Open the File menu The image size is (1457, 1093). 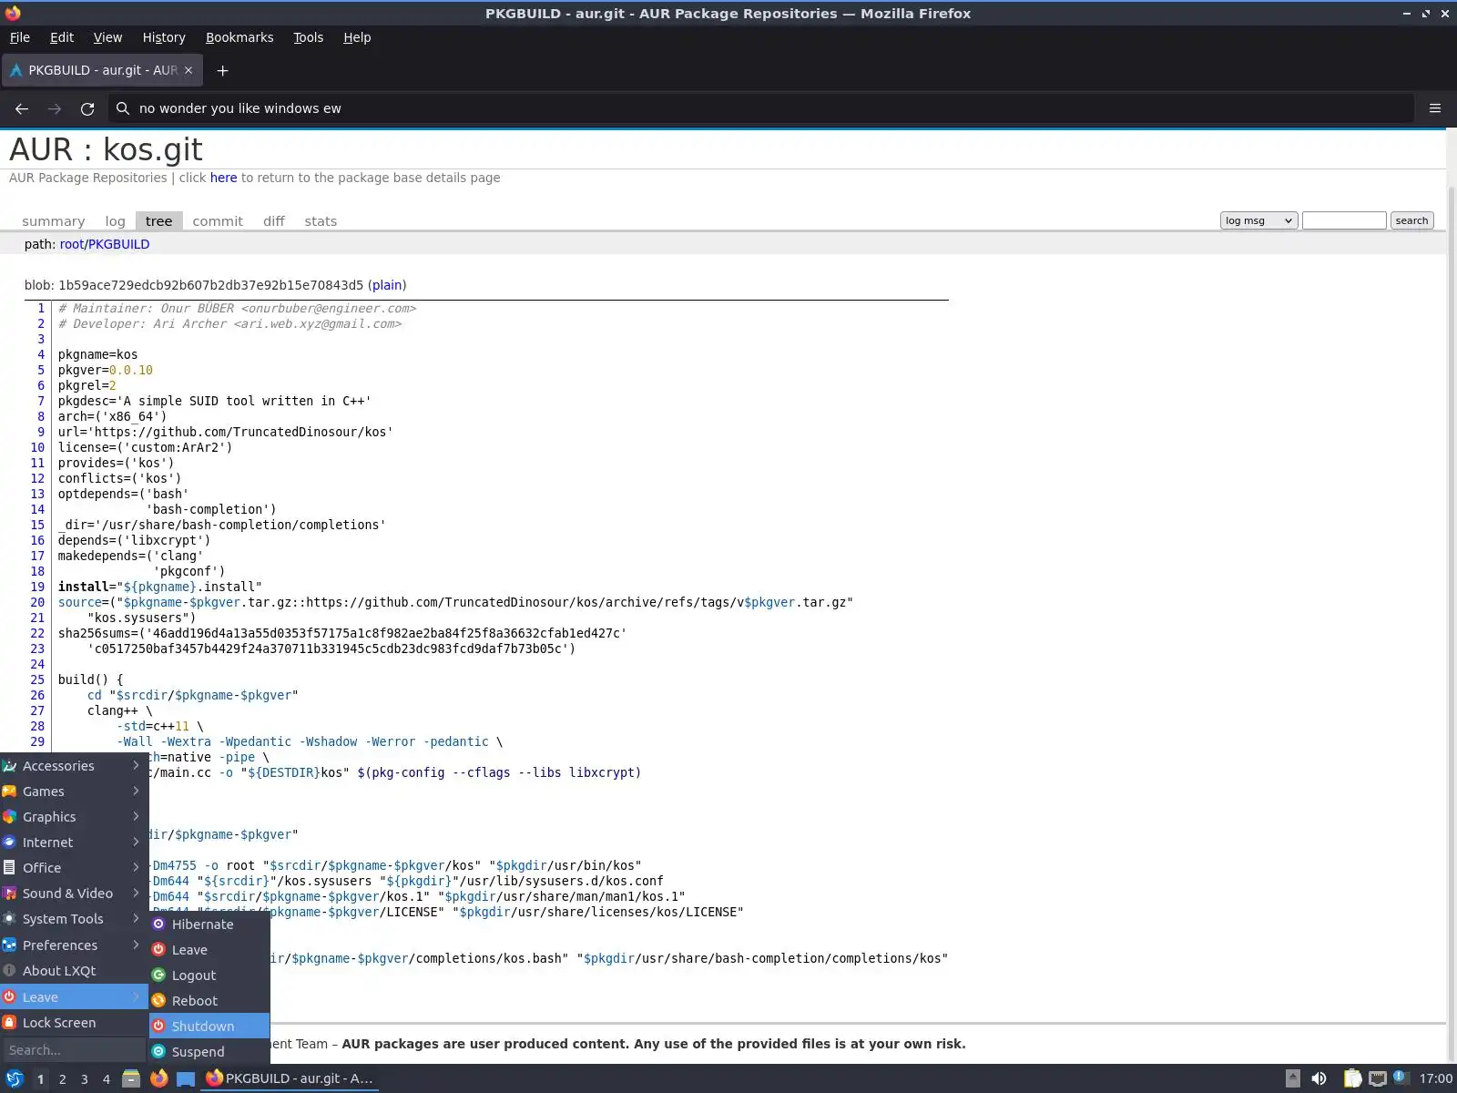(x=19, y=37)
